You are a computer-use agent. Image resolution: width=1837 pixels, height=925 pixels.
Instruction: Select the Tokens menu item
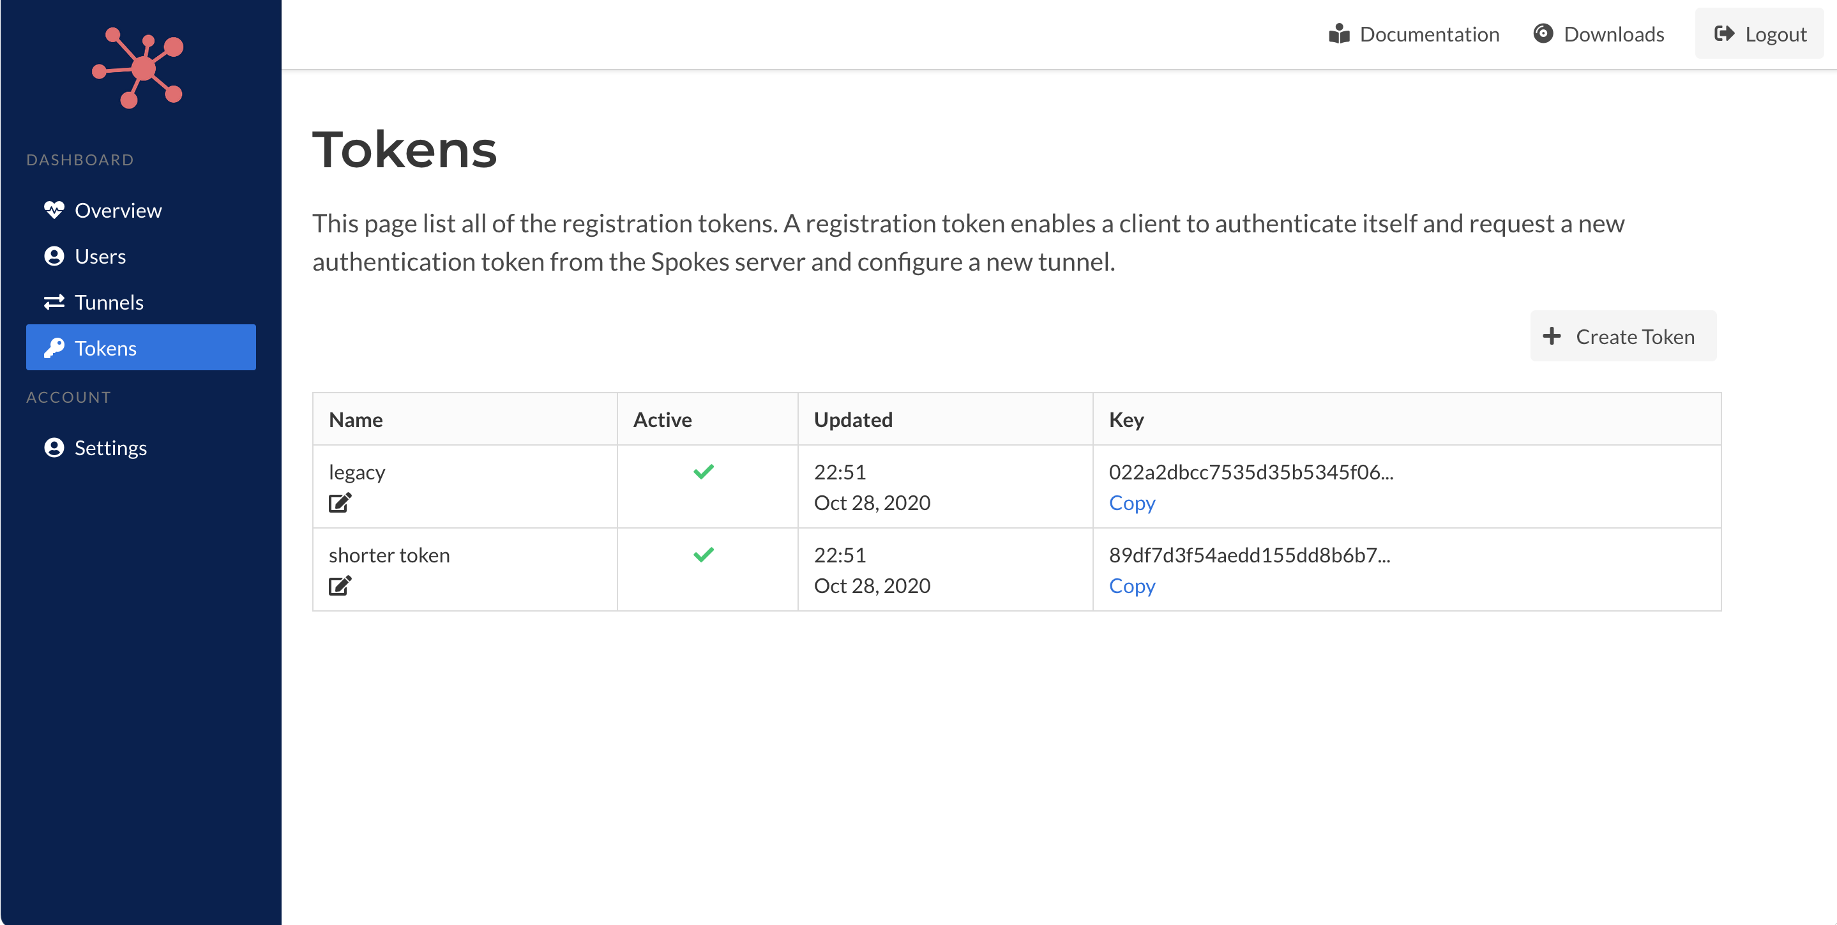coord(141,347)
